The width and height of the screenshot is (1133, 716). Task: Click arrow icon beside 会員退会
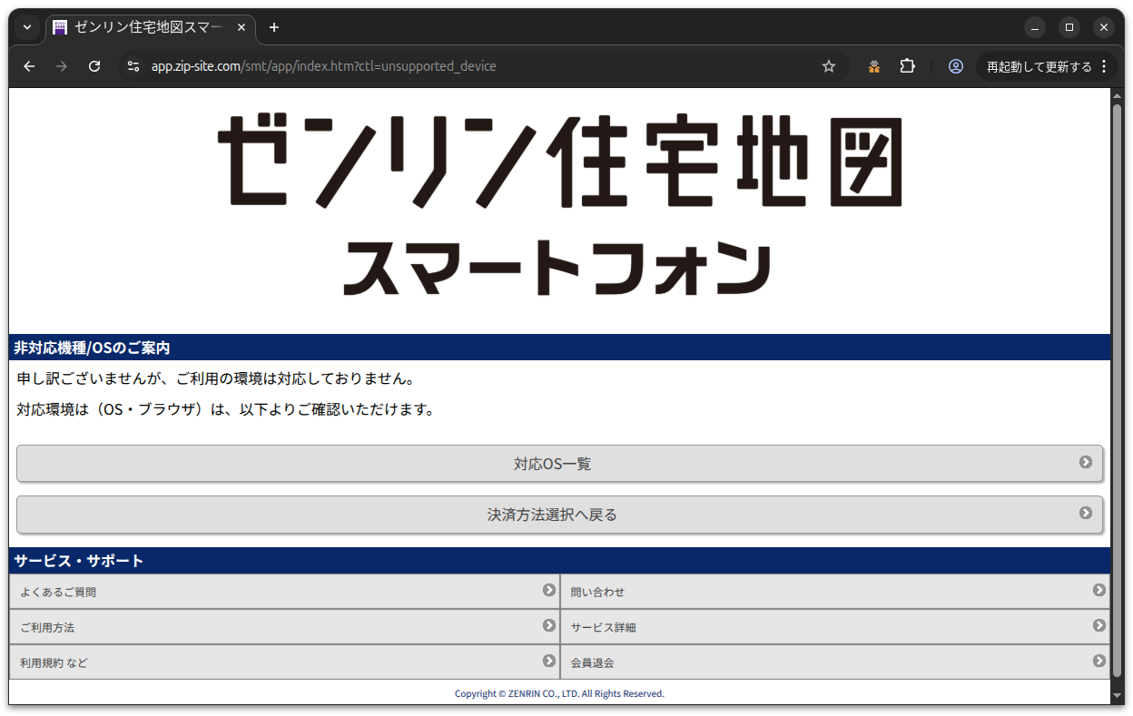point(1099,661)
